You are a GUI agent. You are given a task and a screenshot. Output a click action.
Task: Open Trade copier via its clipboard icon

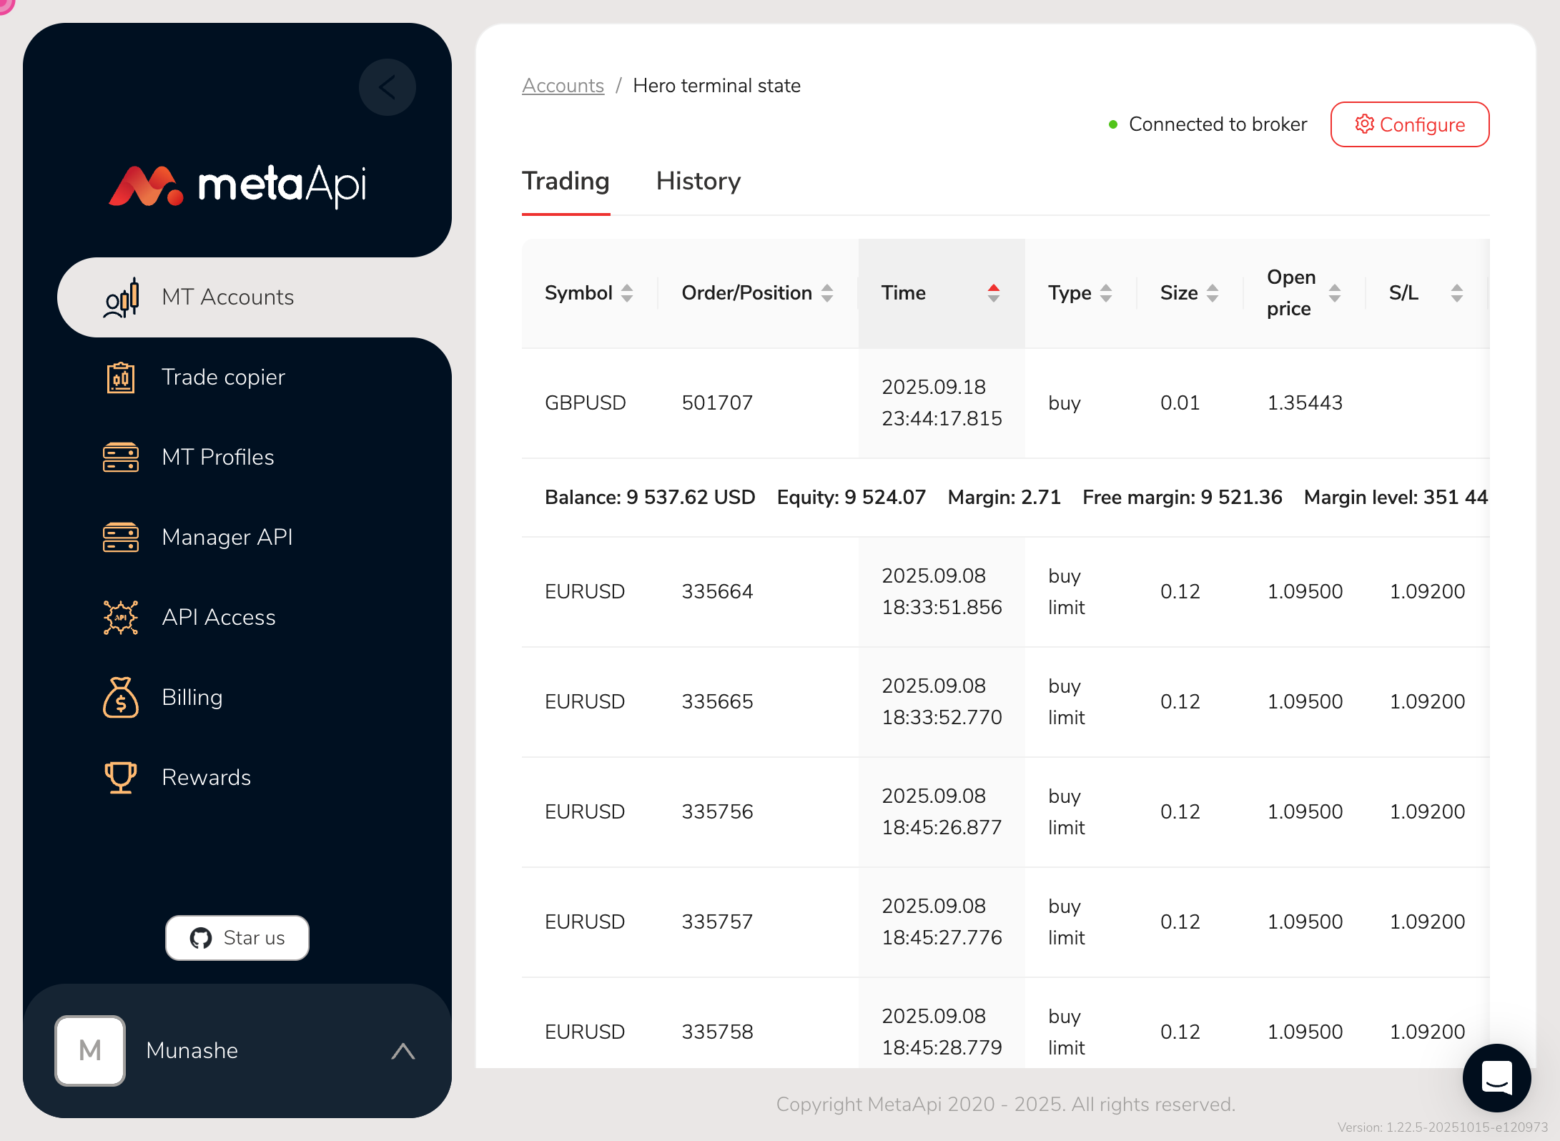click(121, 377)
